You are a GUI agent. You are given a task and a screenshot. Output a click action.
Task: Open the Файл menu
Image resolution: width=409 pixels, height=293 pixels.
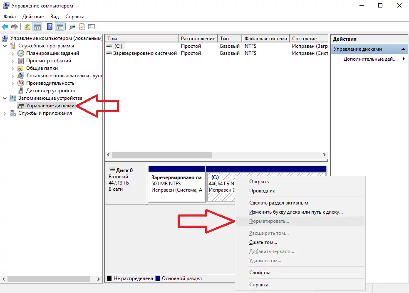tap(10, 17)
